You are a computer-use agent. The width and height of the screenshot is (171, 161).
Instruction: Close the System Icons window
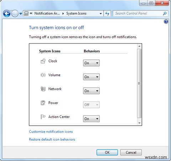162,3
